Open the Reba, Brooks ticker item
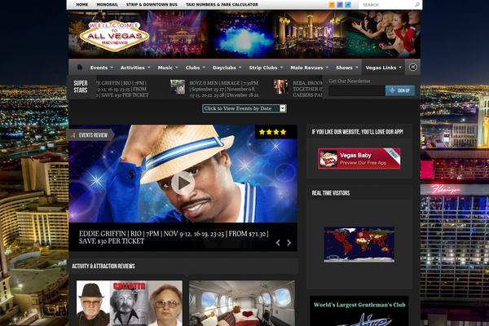 pyautogui.click(x=307, y=89)
